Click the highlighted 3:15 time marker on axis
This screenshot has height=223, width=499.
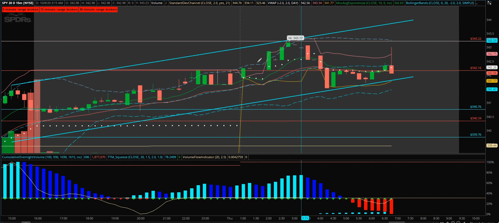305,218
